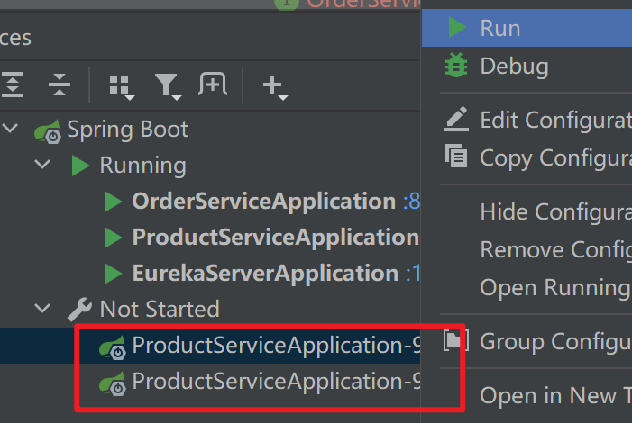Viewport: 632px width, 423px height.
Task: Choose Open Running menu entry
Action: click(527, 287)
